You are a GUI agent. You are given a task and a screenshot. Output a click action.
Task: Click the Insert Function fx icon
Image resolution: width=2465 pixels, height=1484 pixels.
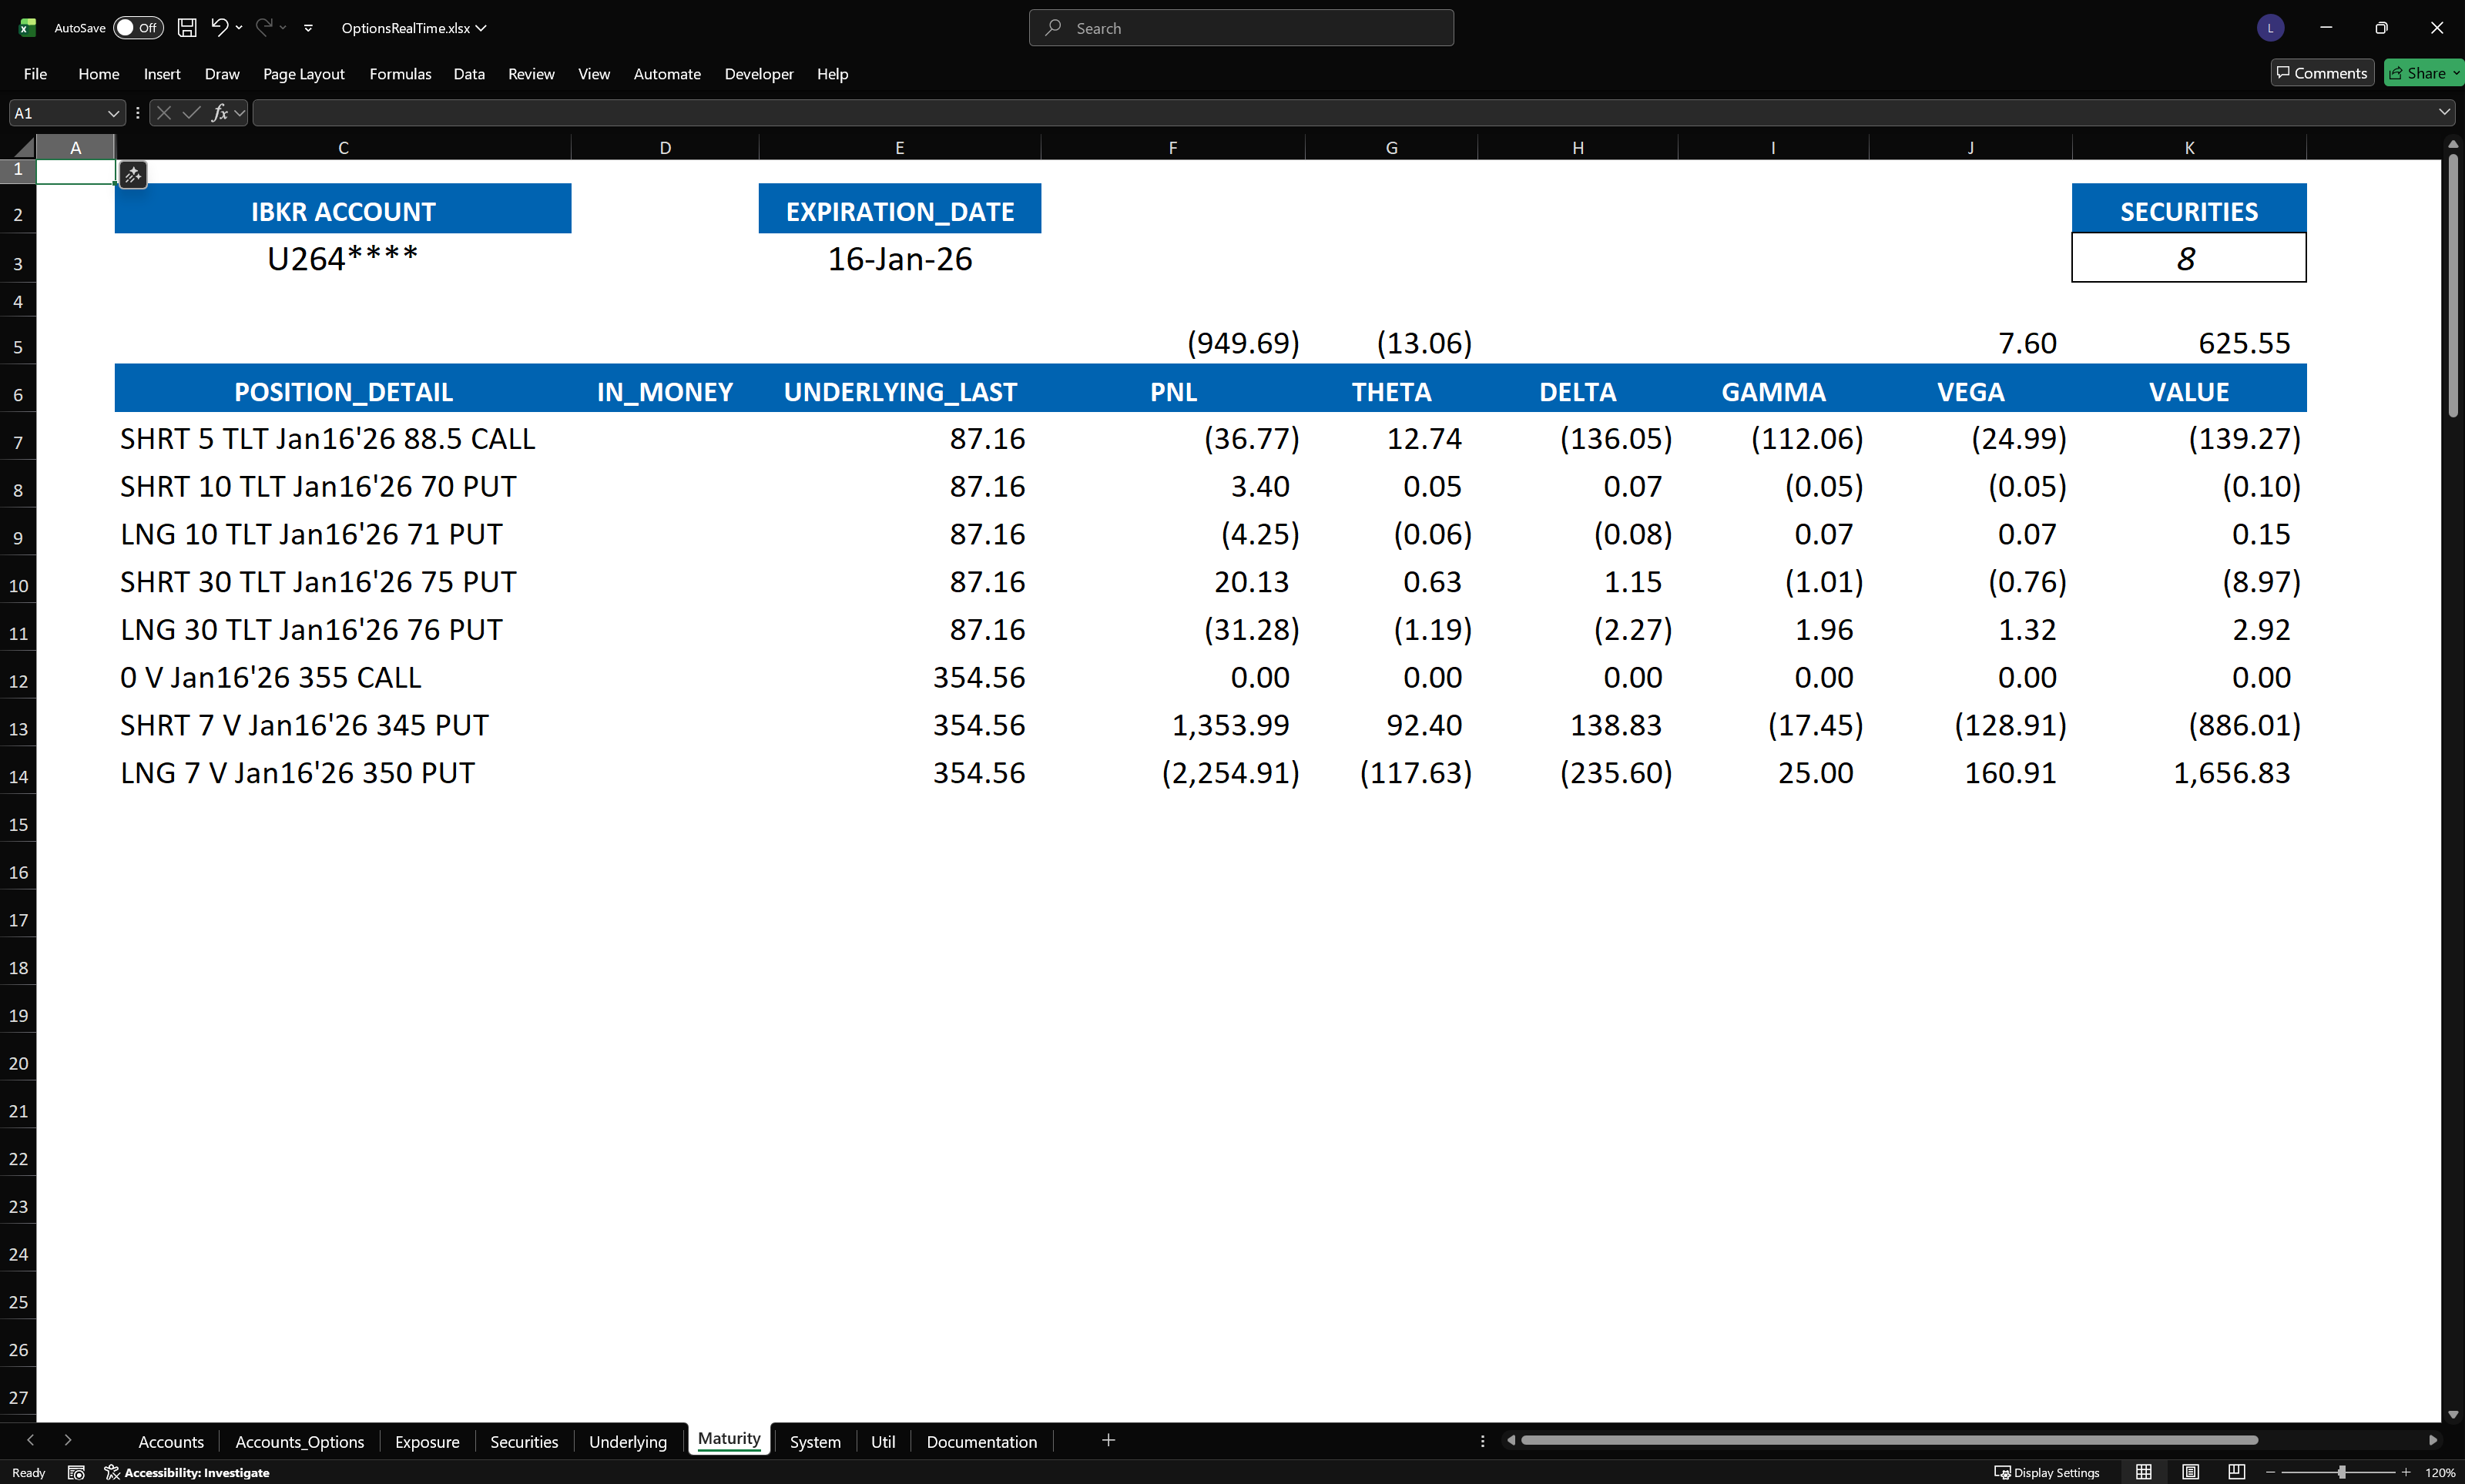[219, 113]
